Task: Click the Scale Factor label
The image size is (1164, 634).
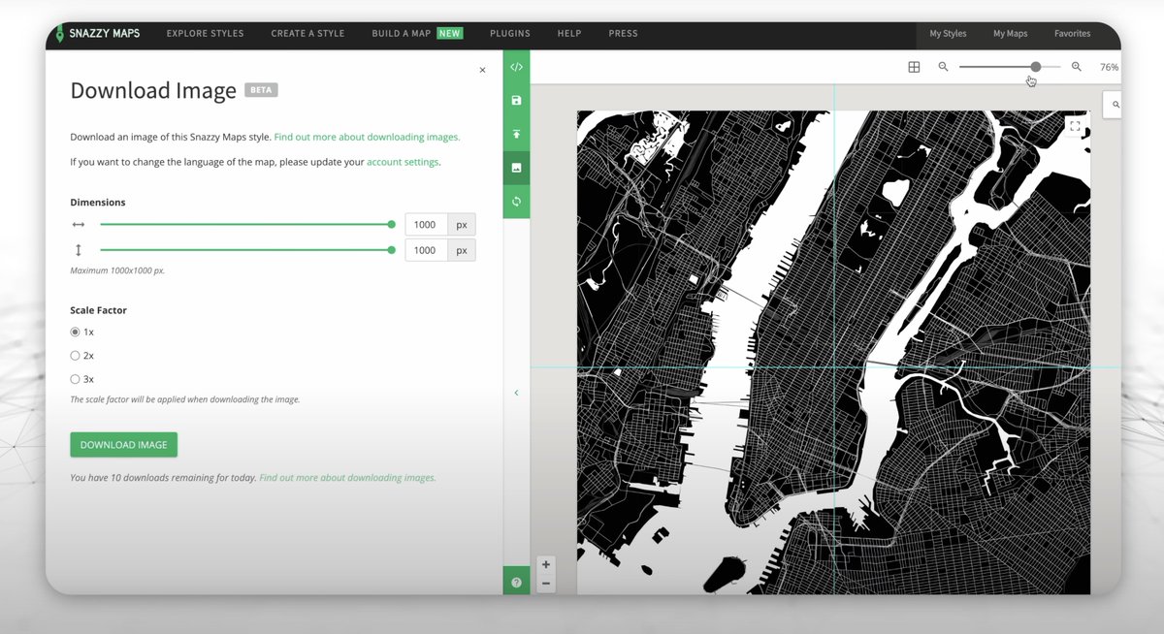Action: pos(99,310)
